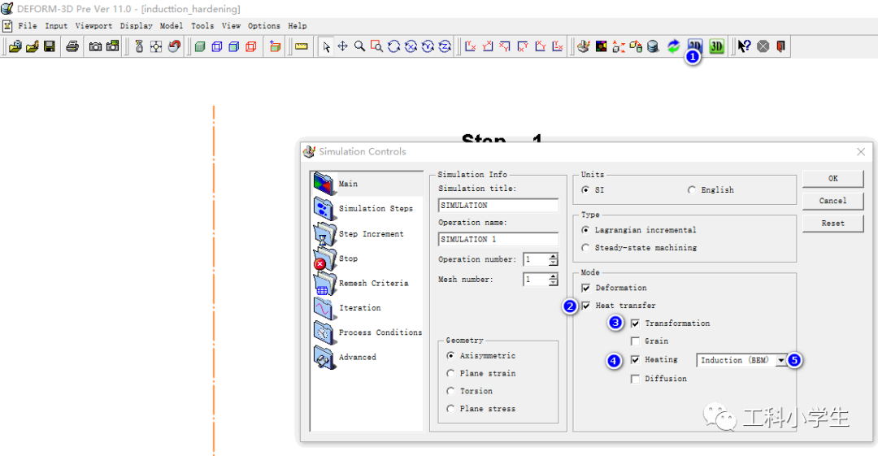The width and height of the screenshot is (878, 456).
Task: Open the Input menu
Action: 56,26
